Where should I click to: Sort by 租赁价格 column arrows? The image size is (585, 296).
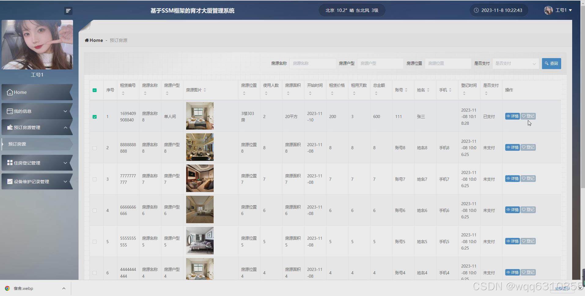[332, 93]
